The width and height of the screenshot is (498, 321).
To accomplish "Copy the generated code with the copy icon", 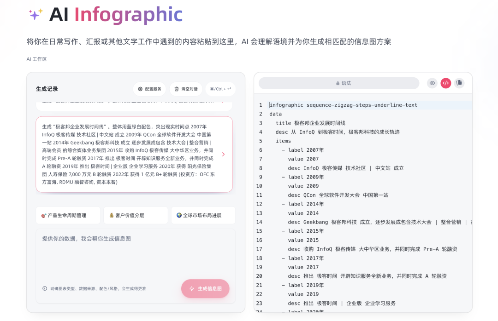I will [459, 83].
